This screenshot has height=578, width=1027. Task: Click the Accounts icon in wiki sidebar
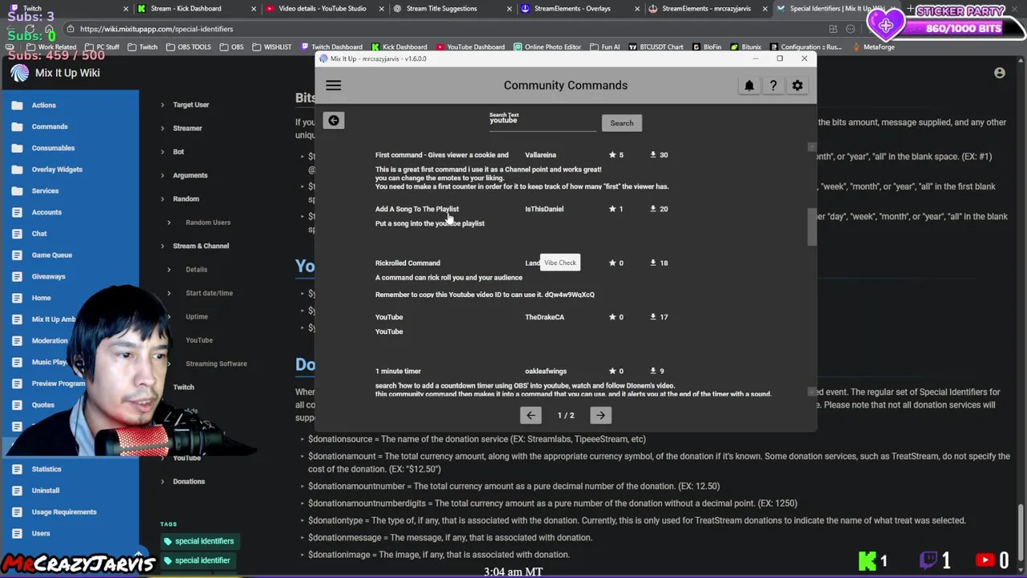(x=18, y=212)
